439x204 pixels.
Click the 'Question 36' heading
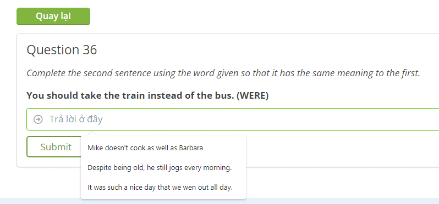tap(62, 50)
